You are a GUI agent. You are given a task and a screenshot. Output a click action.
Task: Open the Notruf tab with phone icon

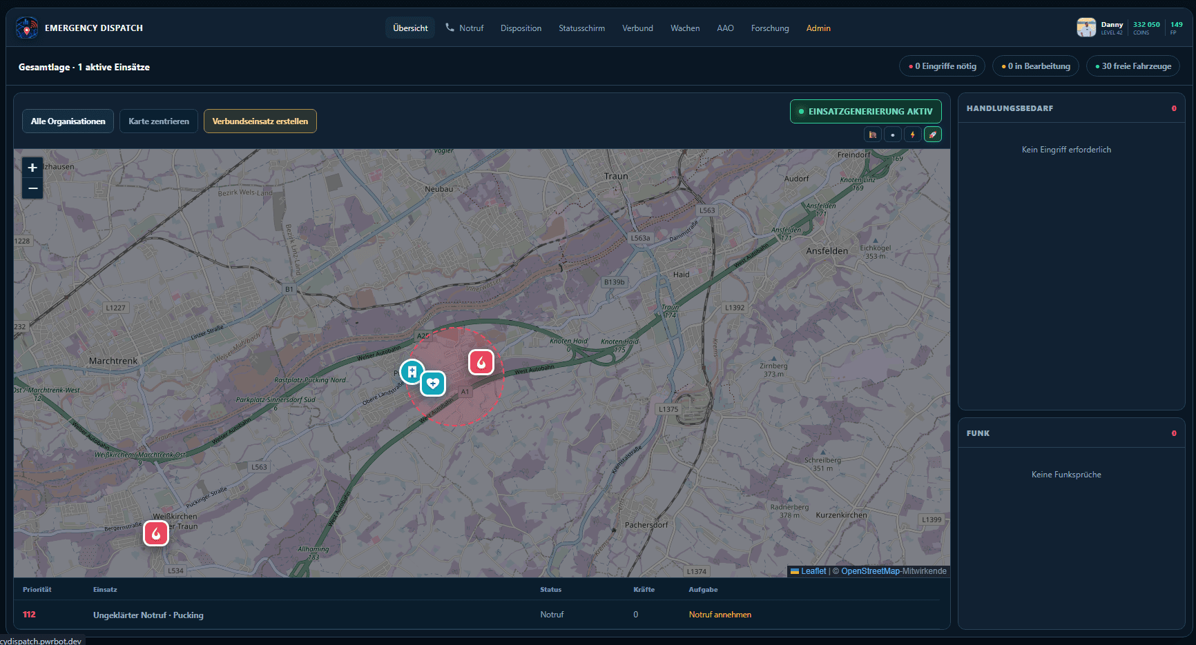[465, 28]
